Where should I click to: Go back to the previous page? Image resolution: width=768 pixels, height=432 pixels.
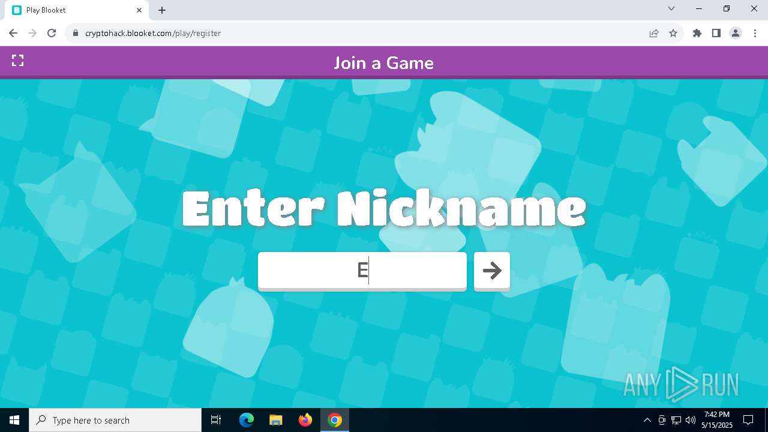point(13,33)
